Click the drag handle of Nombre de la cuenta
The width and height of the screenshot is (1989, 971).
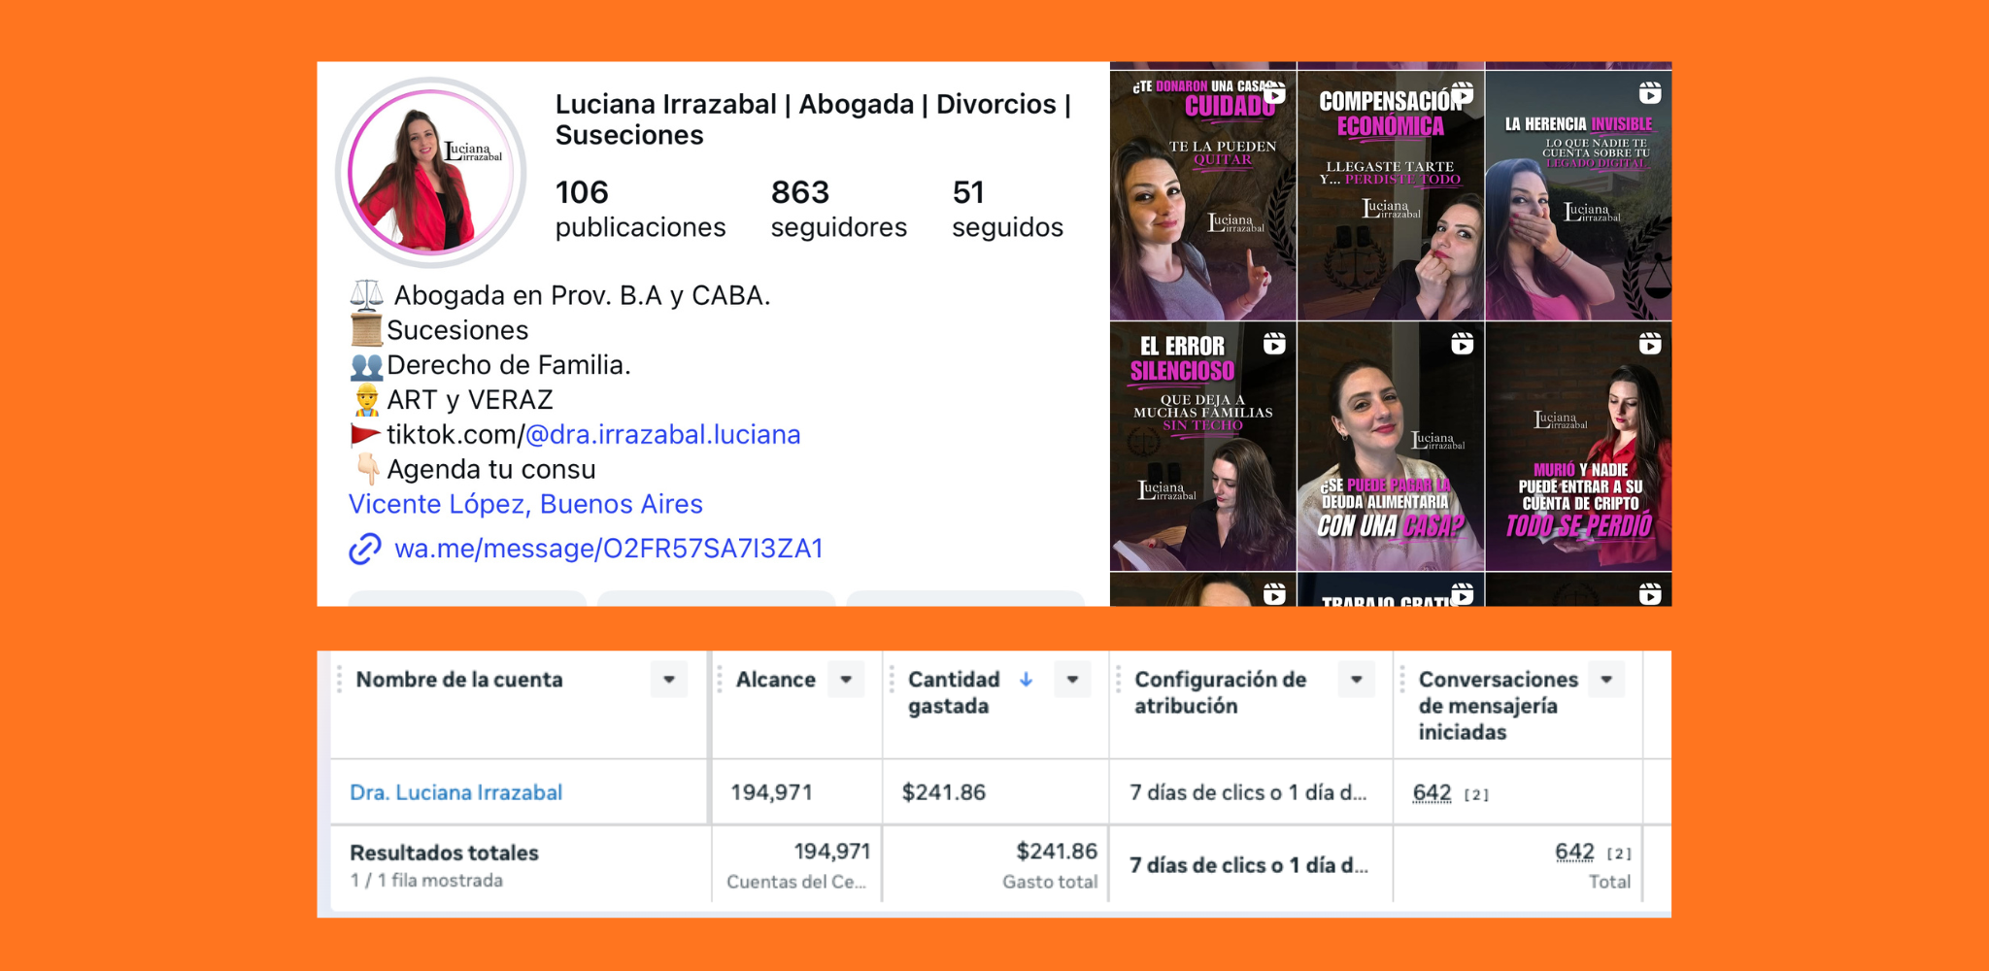click(x=339, y=680)
